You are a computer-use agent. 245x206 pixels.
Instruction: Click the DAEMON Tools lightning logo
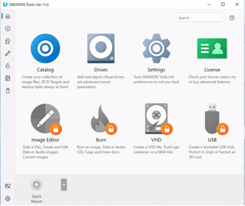click(5, 4)
